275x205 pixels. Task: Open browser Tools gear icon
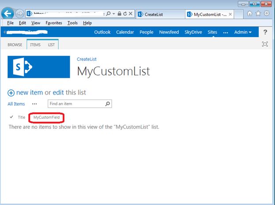[x=267, y=13]
